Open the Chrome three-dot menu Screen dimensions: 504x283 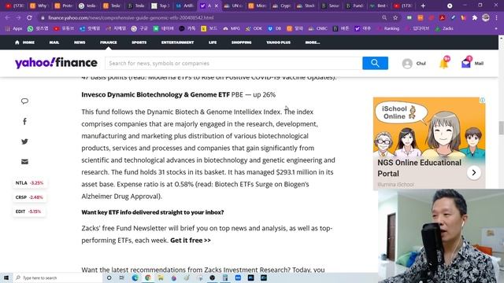coord(497,17)
